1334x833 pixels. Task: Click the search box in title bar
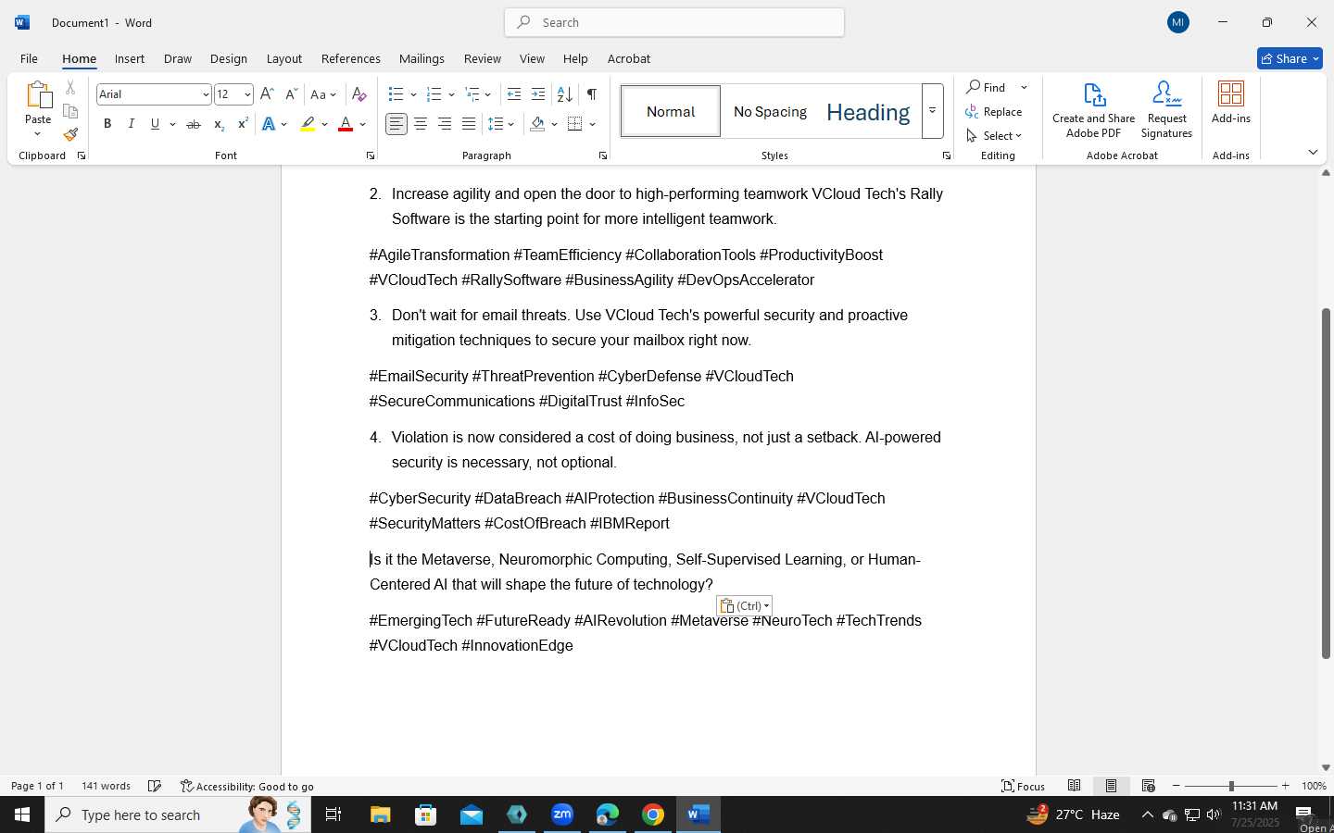tap(674, 22)
